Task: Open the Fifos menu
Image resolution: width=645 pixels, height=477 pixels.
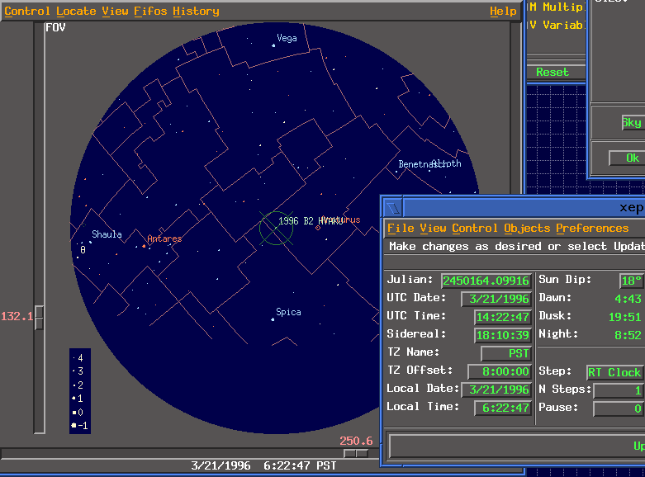Action: (150, 11)
